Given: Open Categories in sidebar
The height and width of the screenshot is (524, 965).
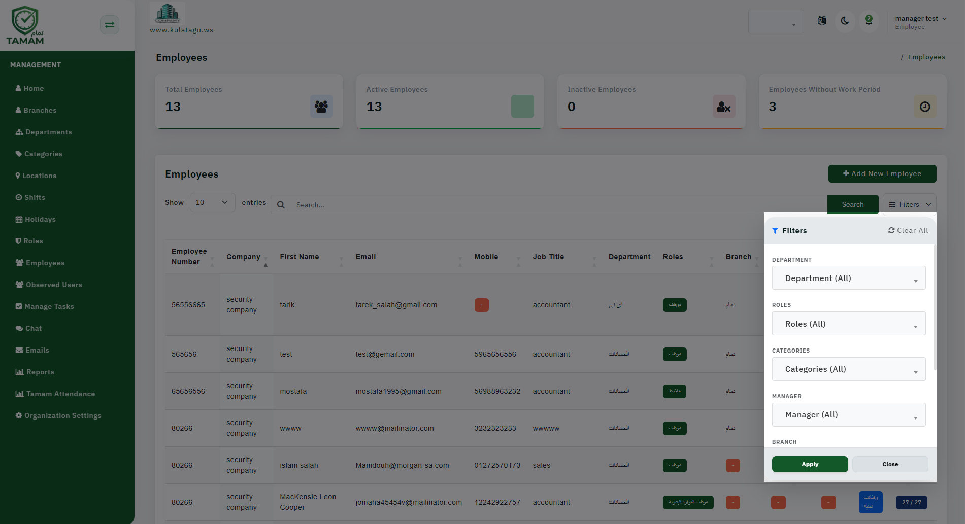Looking at the screenshot, I should tap(39, 154).
